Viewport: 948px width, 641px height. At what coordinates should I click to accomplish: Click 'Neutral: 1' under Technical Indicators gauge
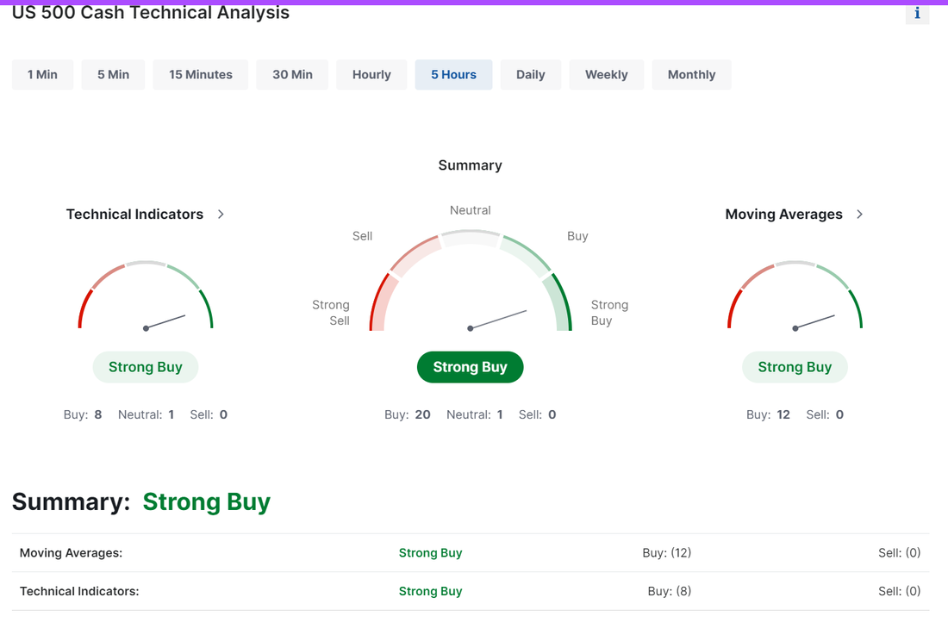coord(146,414)
